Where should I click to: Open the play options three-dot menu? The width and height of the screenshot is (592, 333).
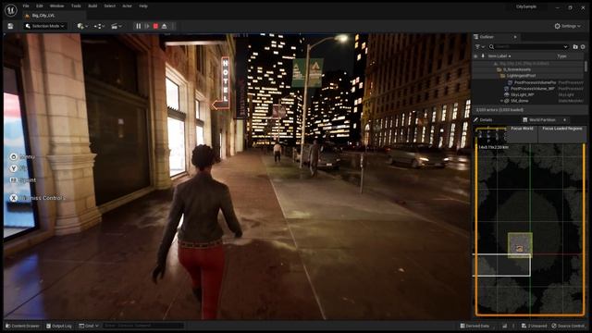tap(173, 26)
